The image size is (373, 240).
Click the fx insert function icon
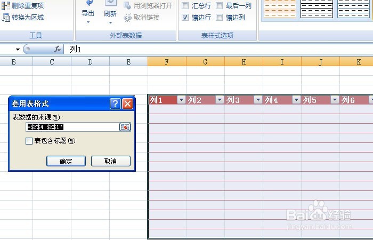[x=58, y=49]
